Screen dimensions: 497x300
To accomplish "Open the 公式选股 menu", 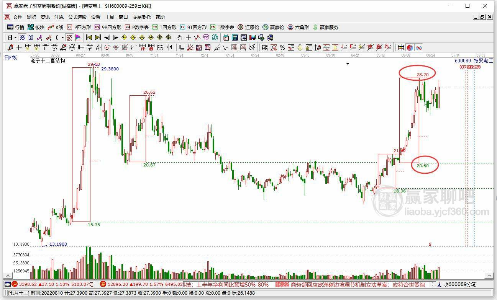I will (x=77, y=17).
